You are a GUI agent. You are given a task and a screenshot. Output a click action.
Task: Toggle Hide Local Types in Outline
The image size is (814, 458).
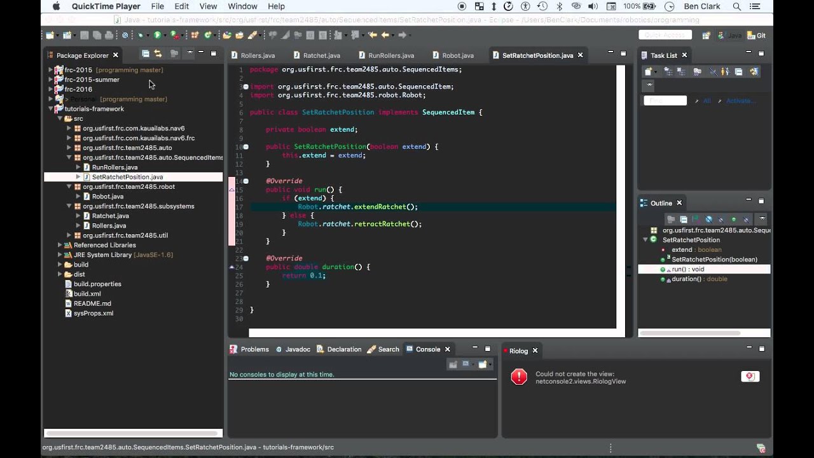(x=746, y=219)
